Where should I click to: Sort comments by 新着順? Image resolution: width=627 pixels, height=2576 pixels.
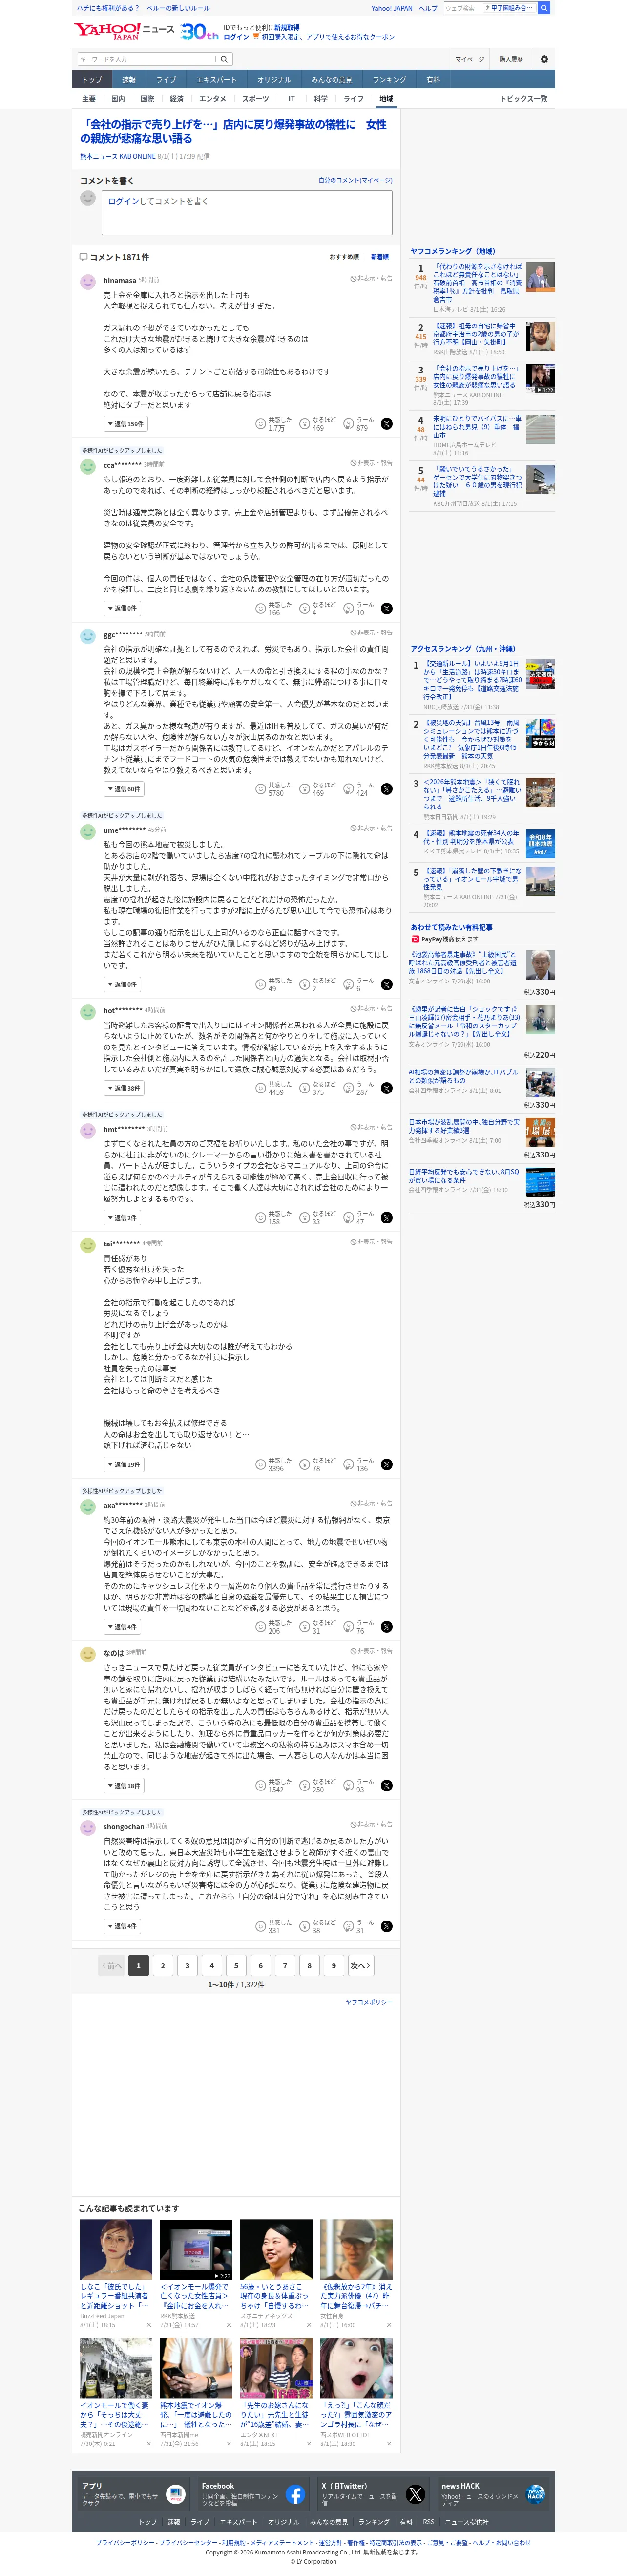(380, 257)
